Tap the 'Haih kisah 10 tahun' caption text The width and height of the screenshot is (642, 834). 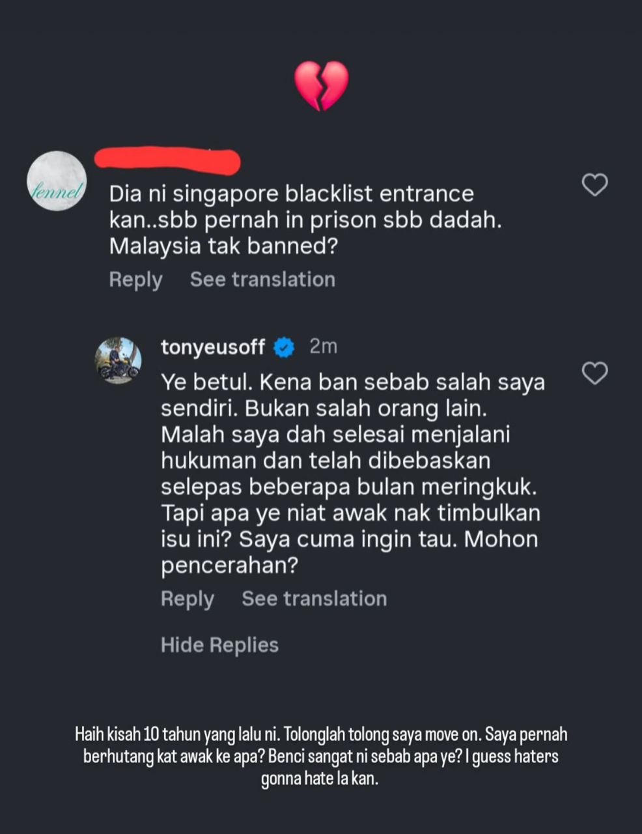pyautogui.click(x=321, y=756)
